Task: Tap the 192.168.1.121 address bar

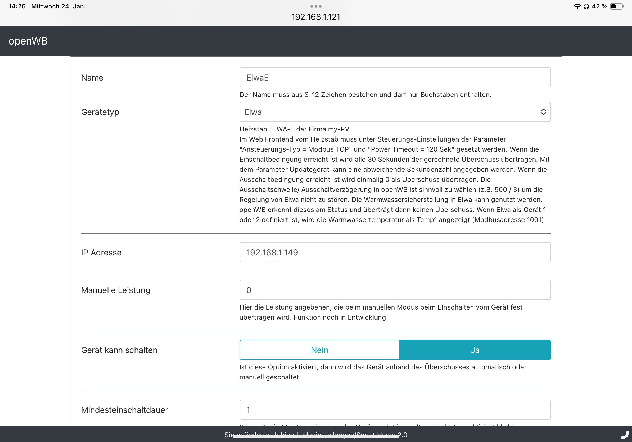Action: (x=316, y=17)
